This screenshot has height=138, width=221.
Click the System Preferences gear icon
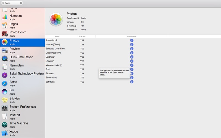(5, 108)
